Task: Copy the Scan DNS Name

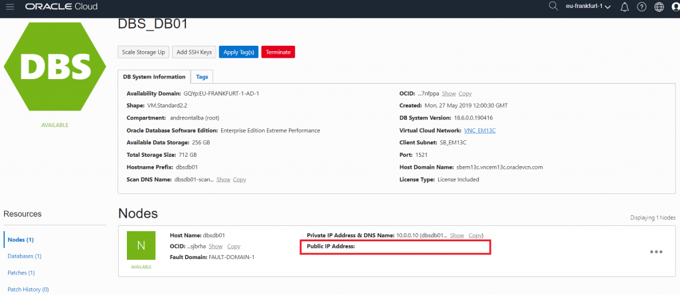Action: tap(239, 179)
